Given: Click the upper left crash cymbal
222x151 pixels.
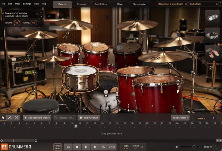Looking at the screenshot, I should tap(74, 25).
